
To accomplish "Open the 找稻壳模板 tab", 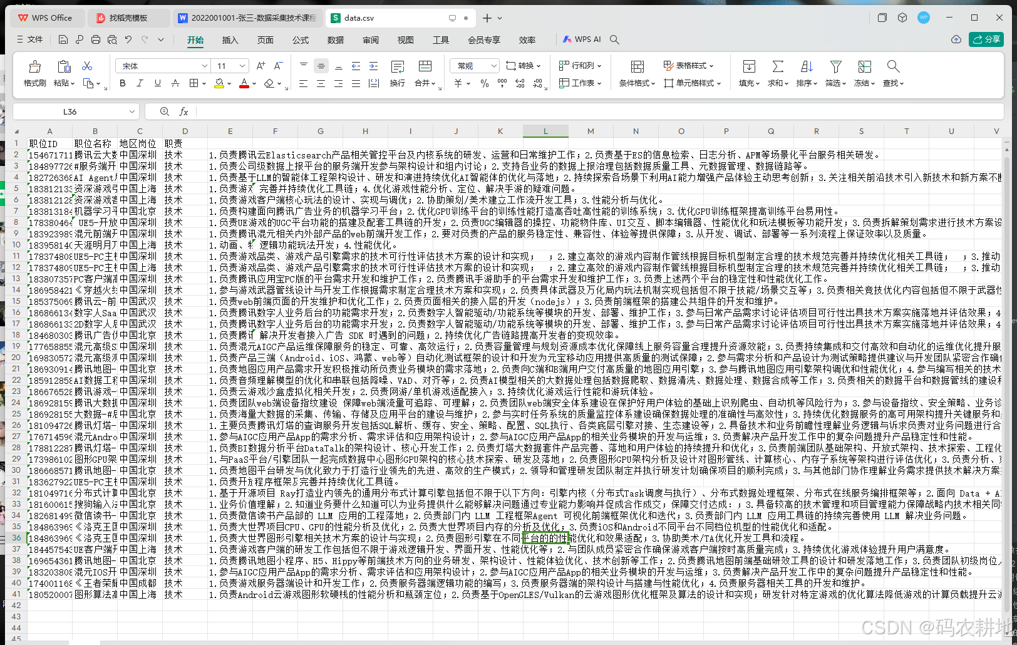I will point(128,18).
